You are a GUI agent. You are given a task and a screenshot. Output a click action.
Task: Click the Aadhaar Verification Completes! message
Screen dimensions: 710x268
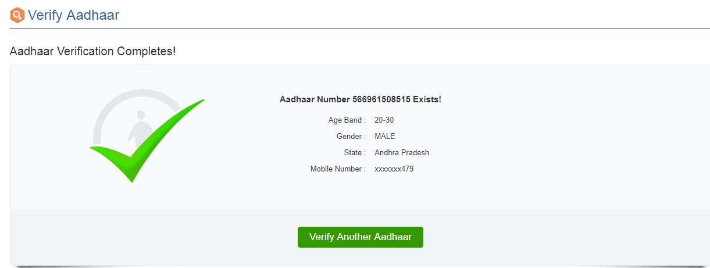(x=92, y=51)
